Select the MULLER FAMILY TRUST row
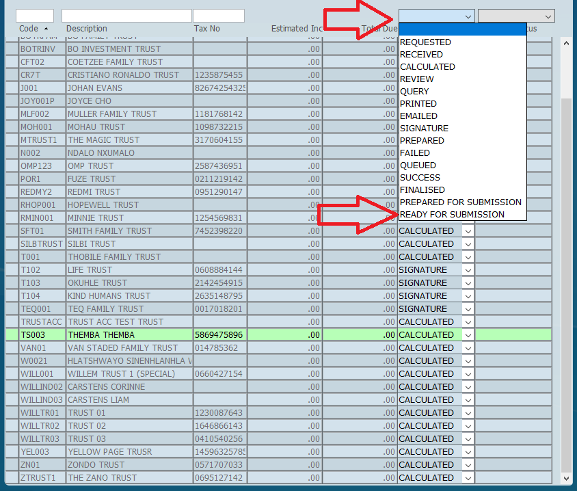The width and height of the screenshot is (577, 491). tap(111, 114)
